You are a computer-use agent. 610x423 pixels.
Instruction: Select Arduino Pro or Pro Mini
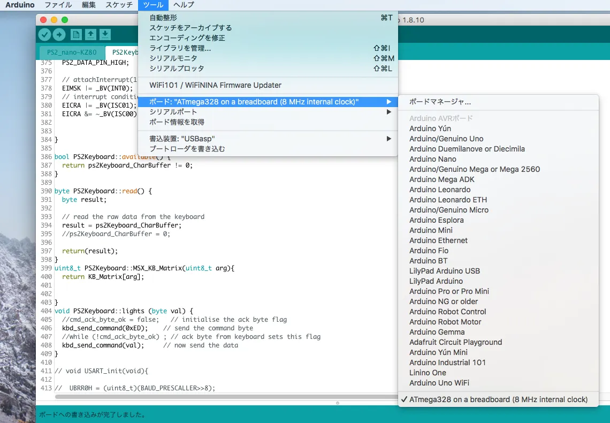[x=498, y=291]
